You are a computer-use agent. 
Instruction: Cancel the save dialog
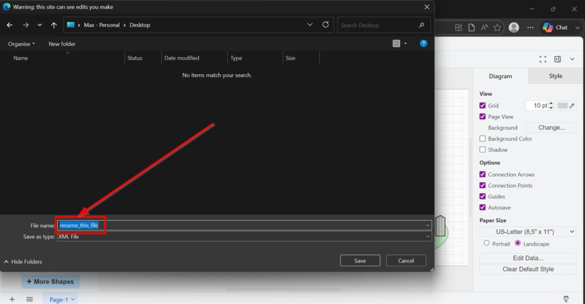406,261
